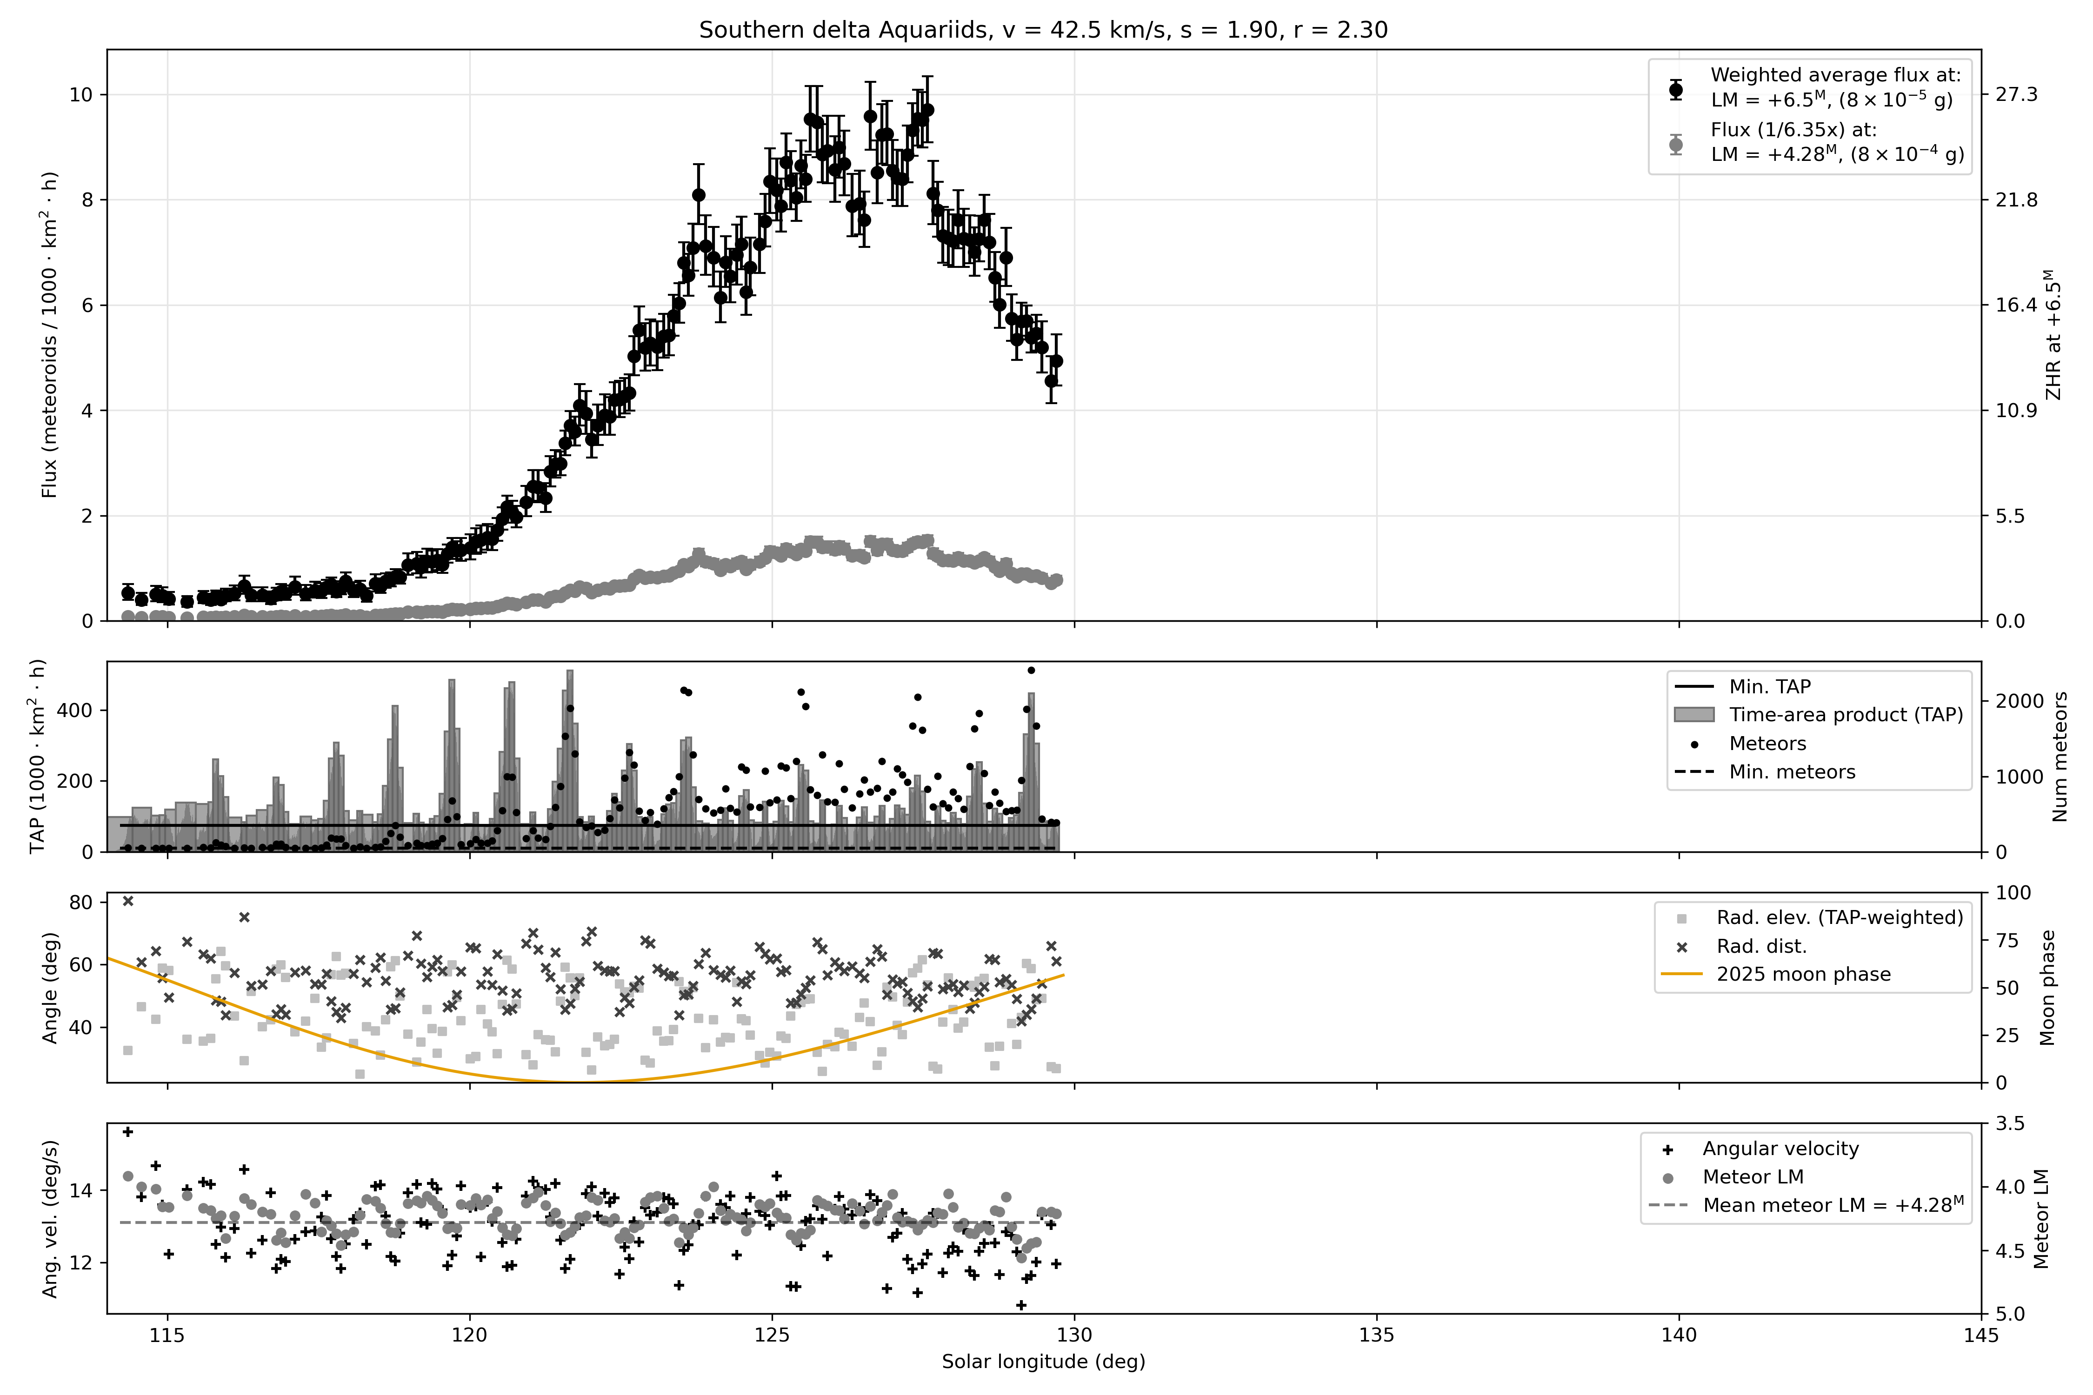Click the ZHR tick label '16.4'

click(2016, 305)
